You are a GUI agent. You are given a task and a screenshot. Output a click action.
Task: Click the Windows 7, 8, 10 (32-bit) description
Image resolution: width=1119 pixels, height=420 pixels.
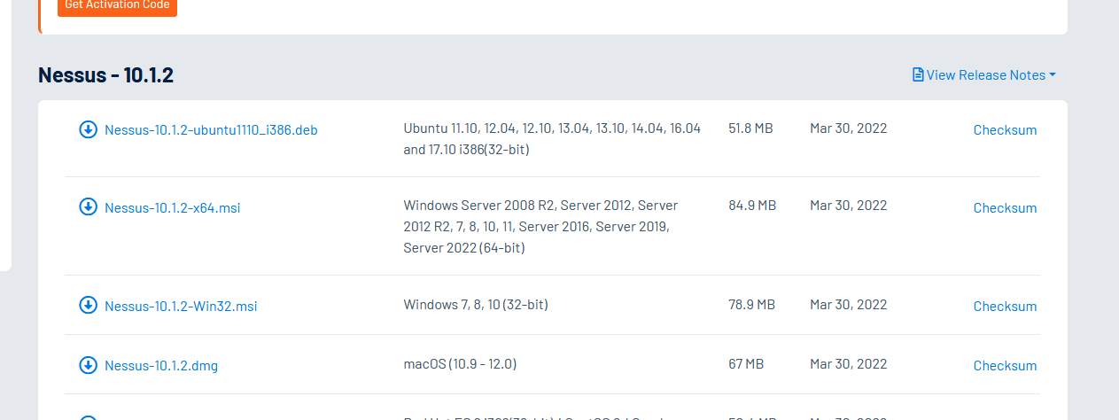click(x=476, y=305)
